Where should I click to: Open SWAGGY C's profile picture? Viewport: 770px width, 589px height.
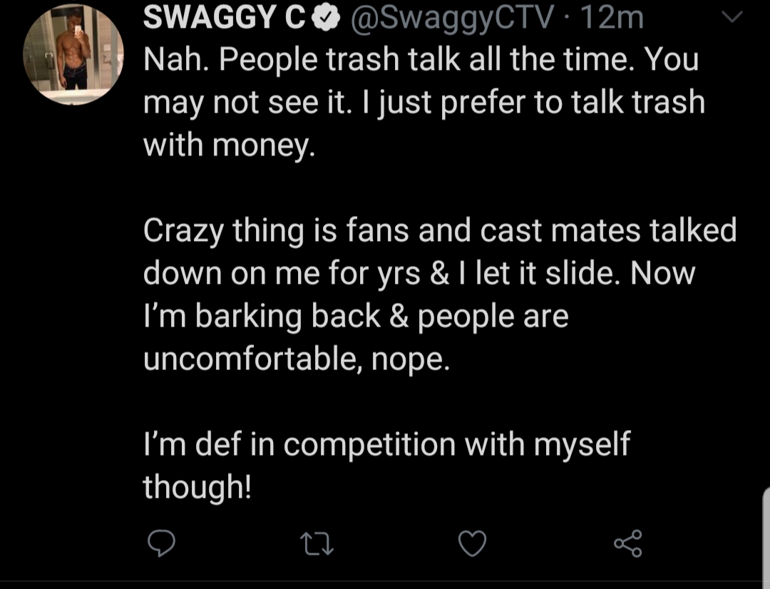[x=73, y=54]
